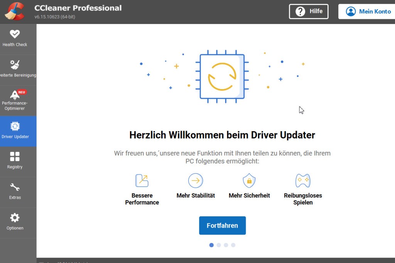Click the NEU badge on Performance-Optimierer
Screen dimensions: 395x263
pos(22,92)
